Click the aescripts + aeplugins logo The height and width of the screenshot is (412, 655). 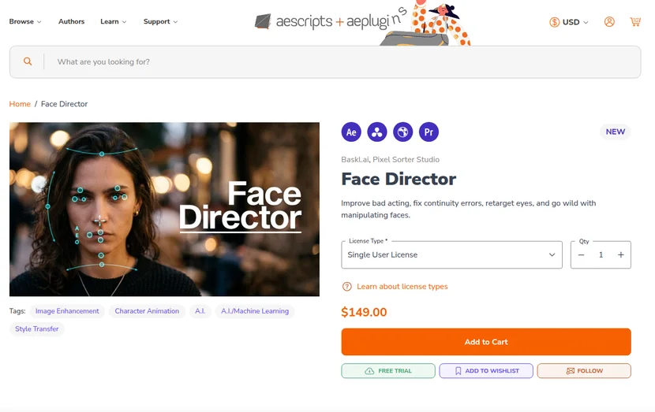click(330, 20)
